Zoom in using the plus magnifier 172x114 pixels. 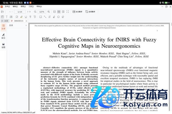(48, 12)
